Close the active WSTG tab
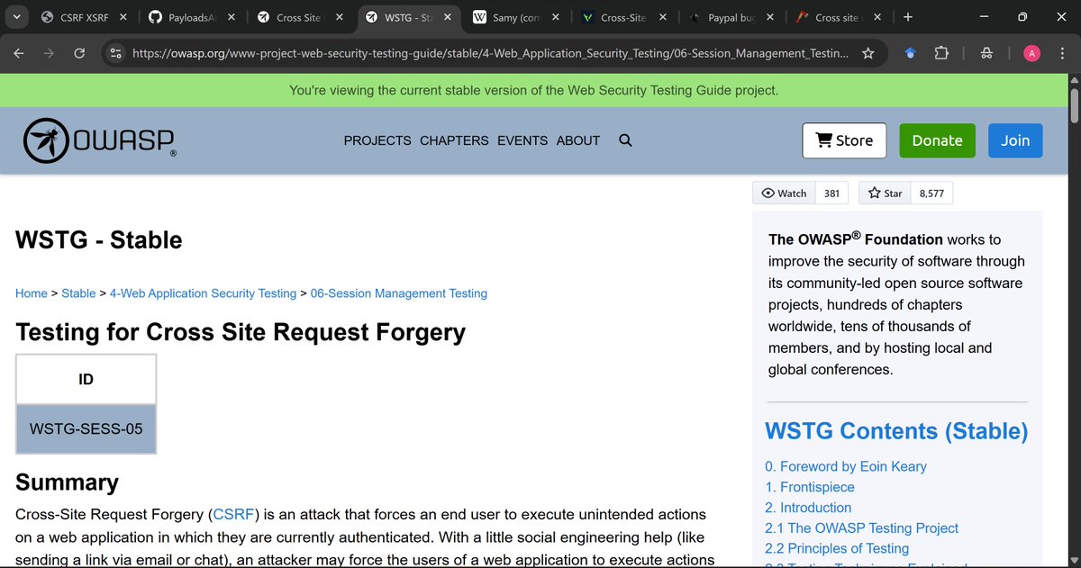The width and height of the screenshot is (1081, 568). pos(447,17)
